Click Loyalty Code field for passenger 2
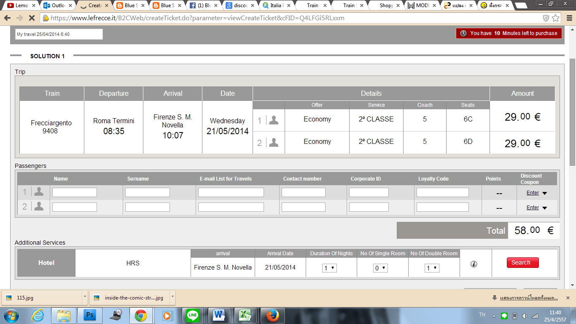The image size is (576, 324). [443, 207]
